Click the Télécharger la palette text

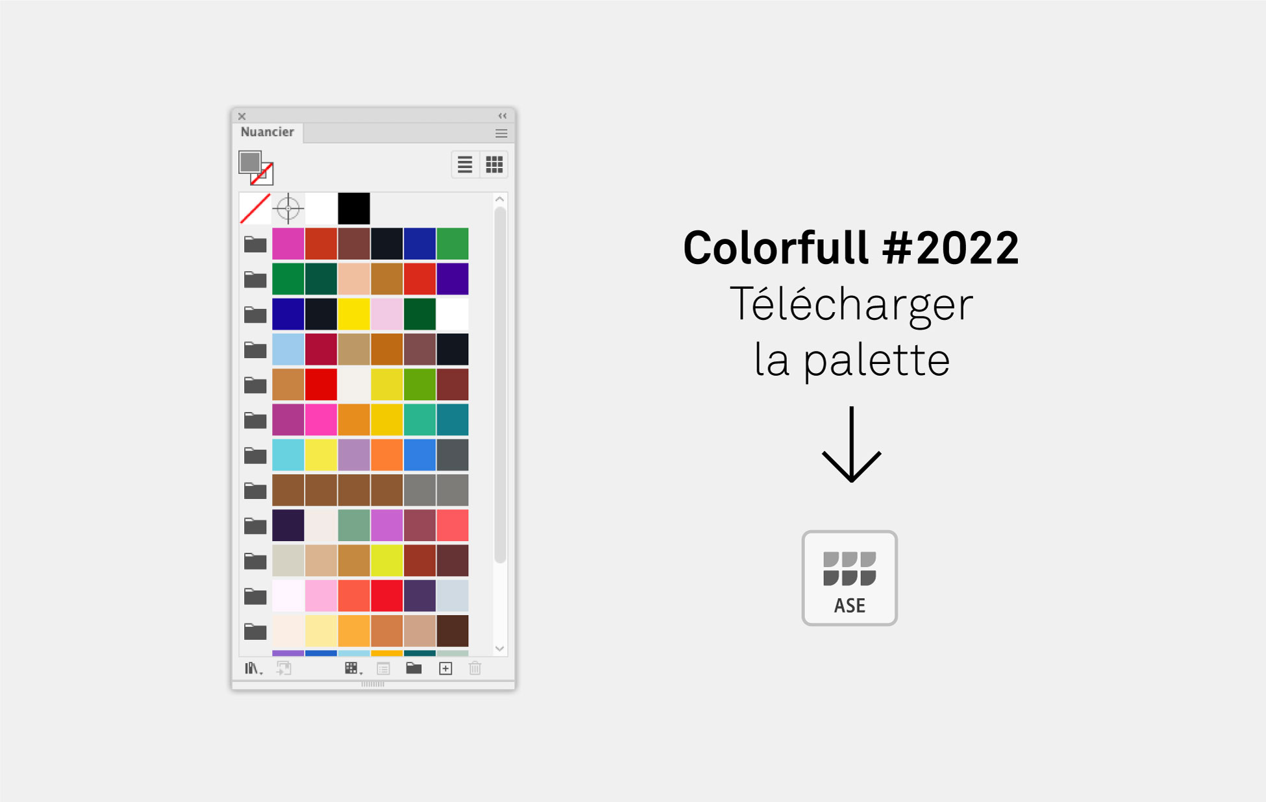click(851, 332)
